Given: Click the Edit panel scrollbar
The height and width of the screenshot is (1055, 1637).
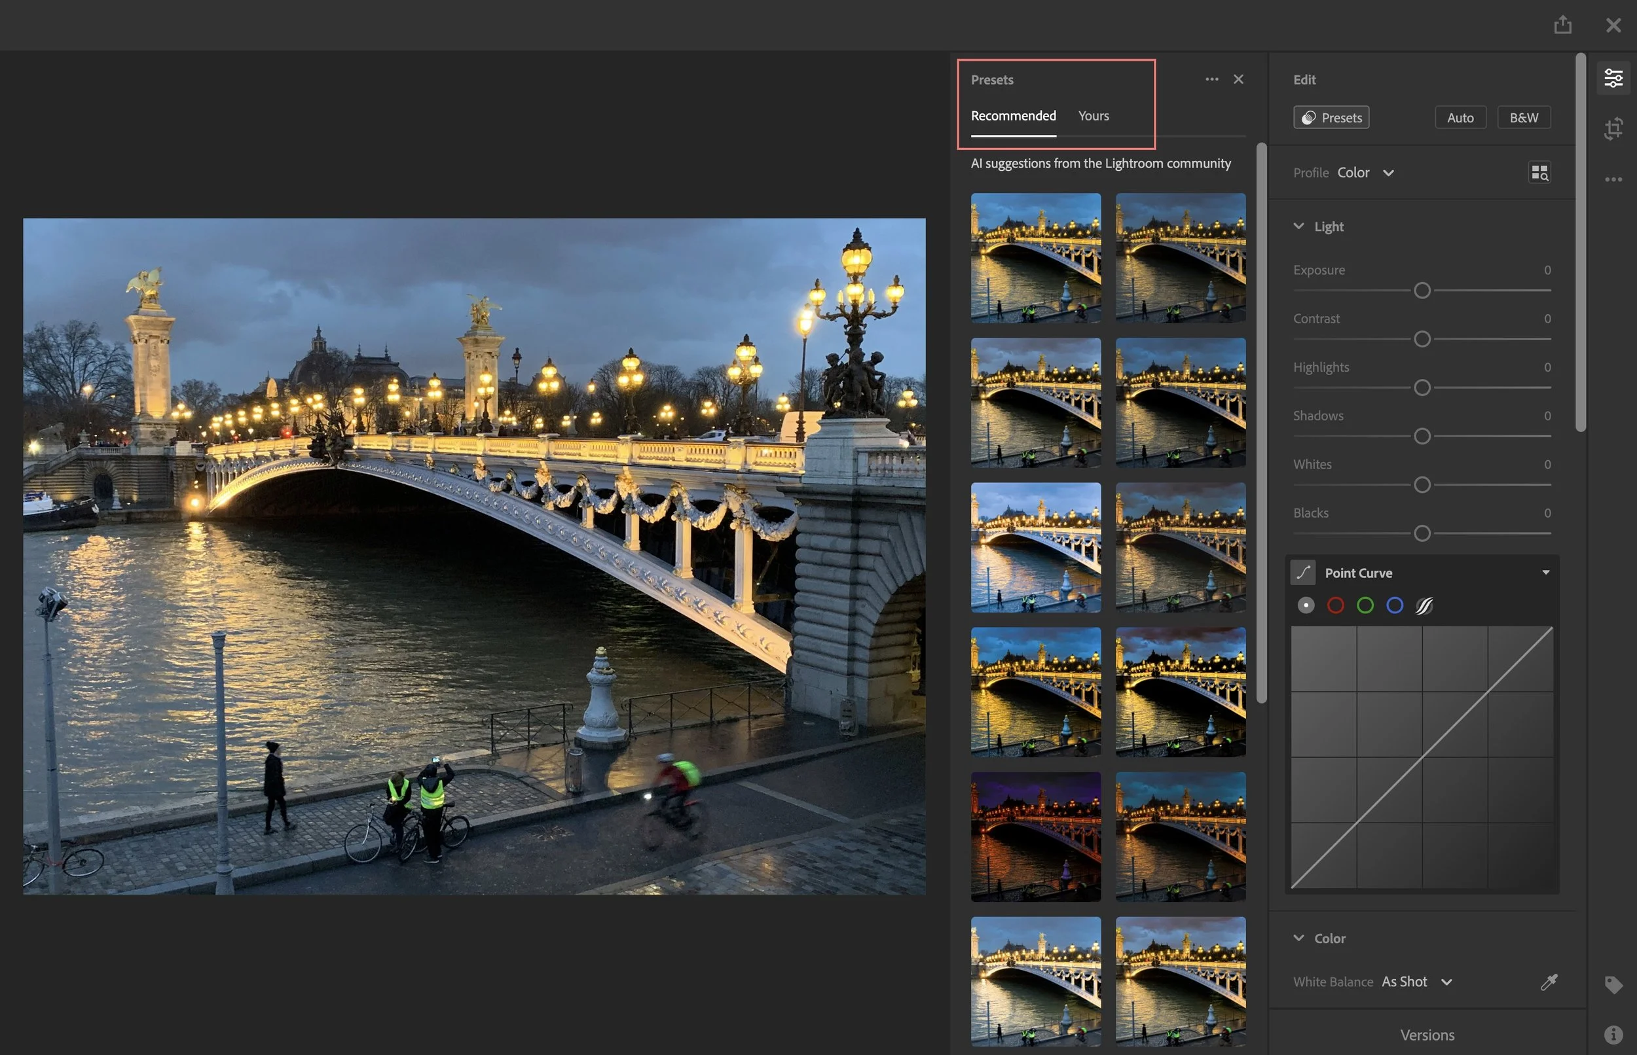Looking at the screenshot, I should tap(1580, 243).
